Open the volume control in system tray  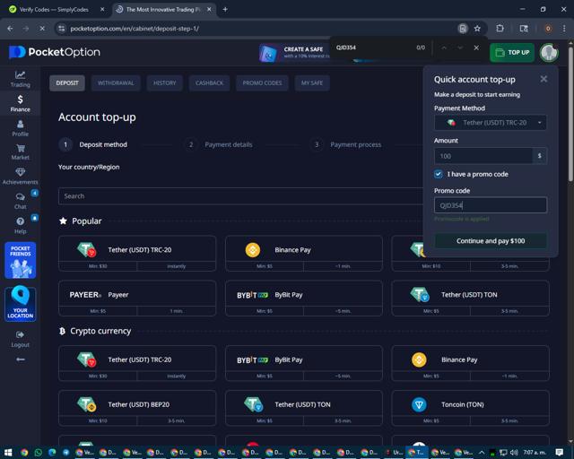[514, 453]
